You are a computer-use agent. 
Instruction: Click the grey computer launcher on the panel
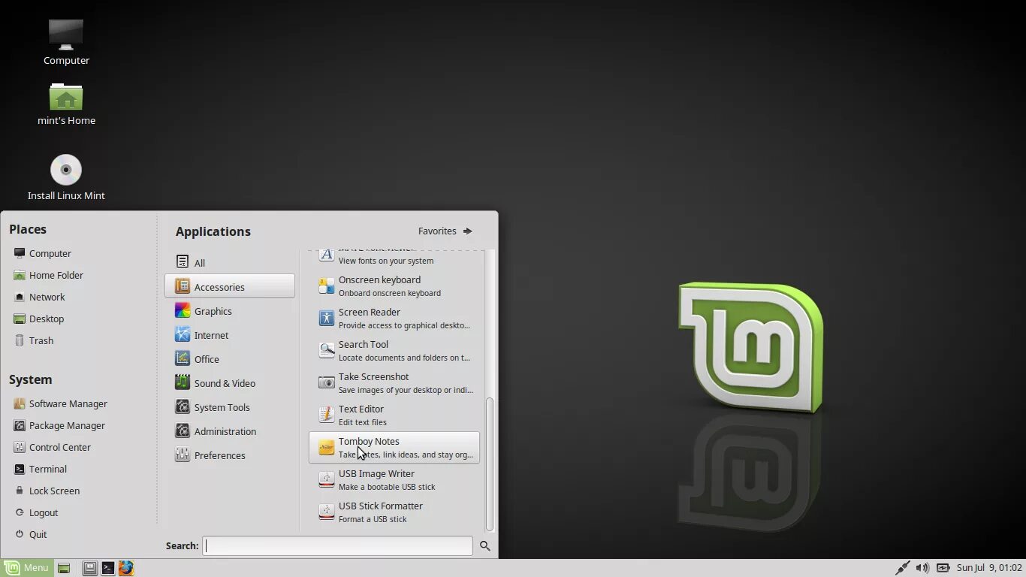[x=89, y=568]
